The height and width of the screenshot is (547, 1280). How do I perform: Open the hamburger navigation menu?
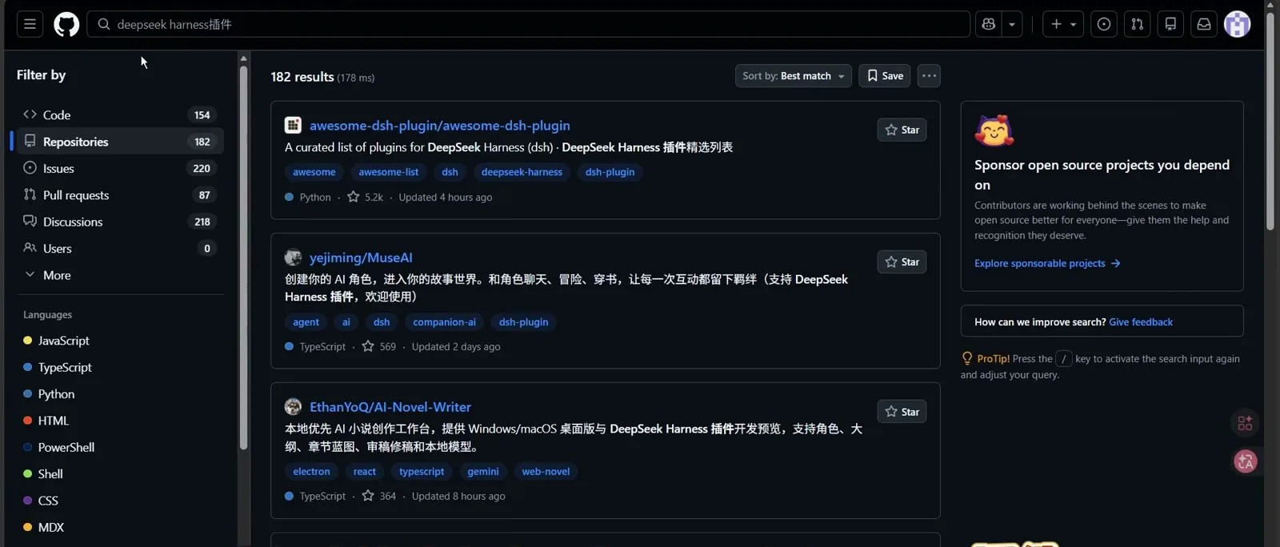click(x=30, y=24)
